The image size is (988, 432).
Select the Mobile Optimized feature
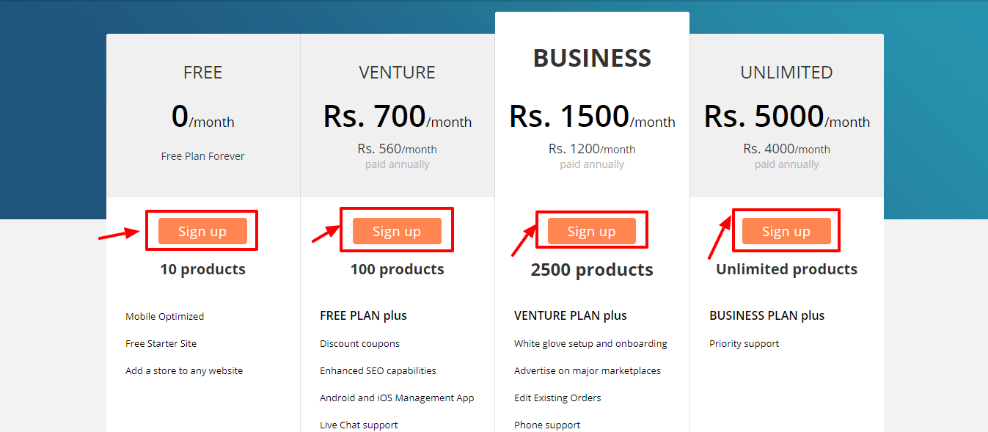pos(164,316)
